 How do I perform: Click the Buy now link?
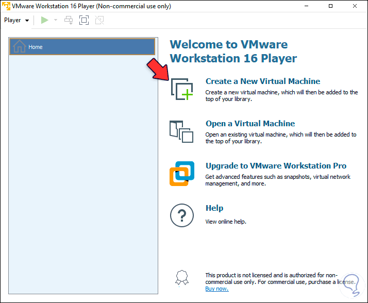[x=217, y=289]
